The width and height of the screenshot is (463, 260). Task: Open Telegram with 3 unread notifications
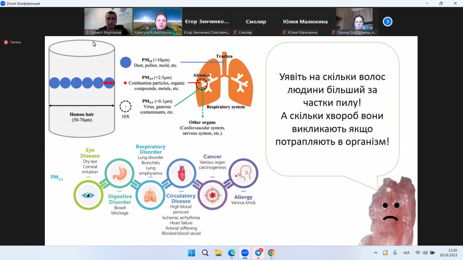258,253
